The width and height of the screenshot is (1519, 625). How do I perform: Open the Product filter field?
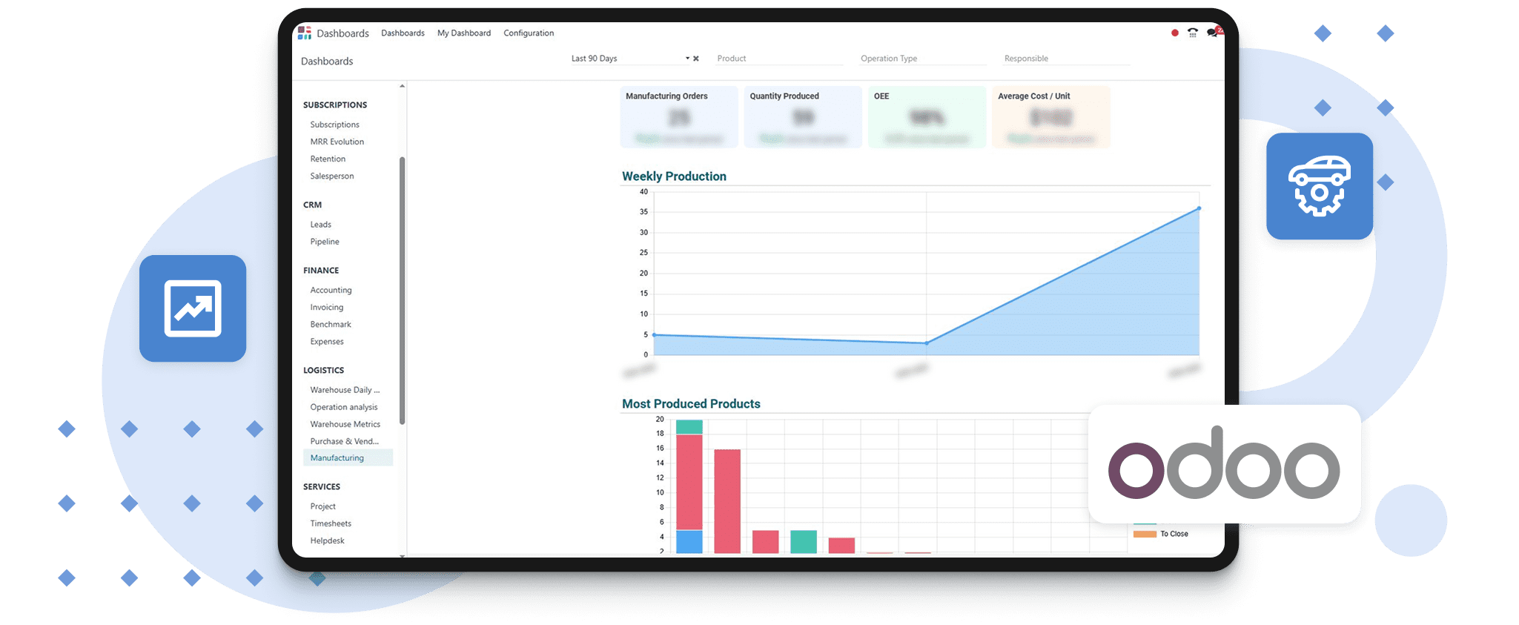pos(778,59)
